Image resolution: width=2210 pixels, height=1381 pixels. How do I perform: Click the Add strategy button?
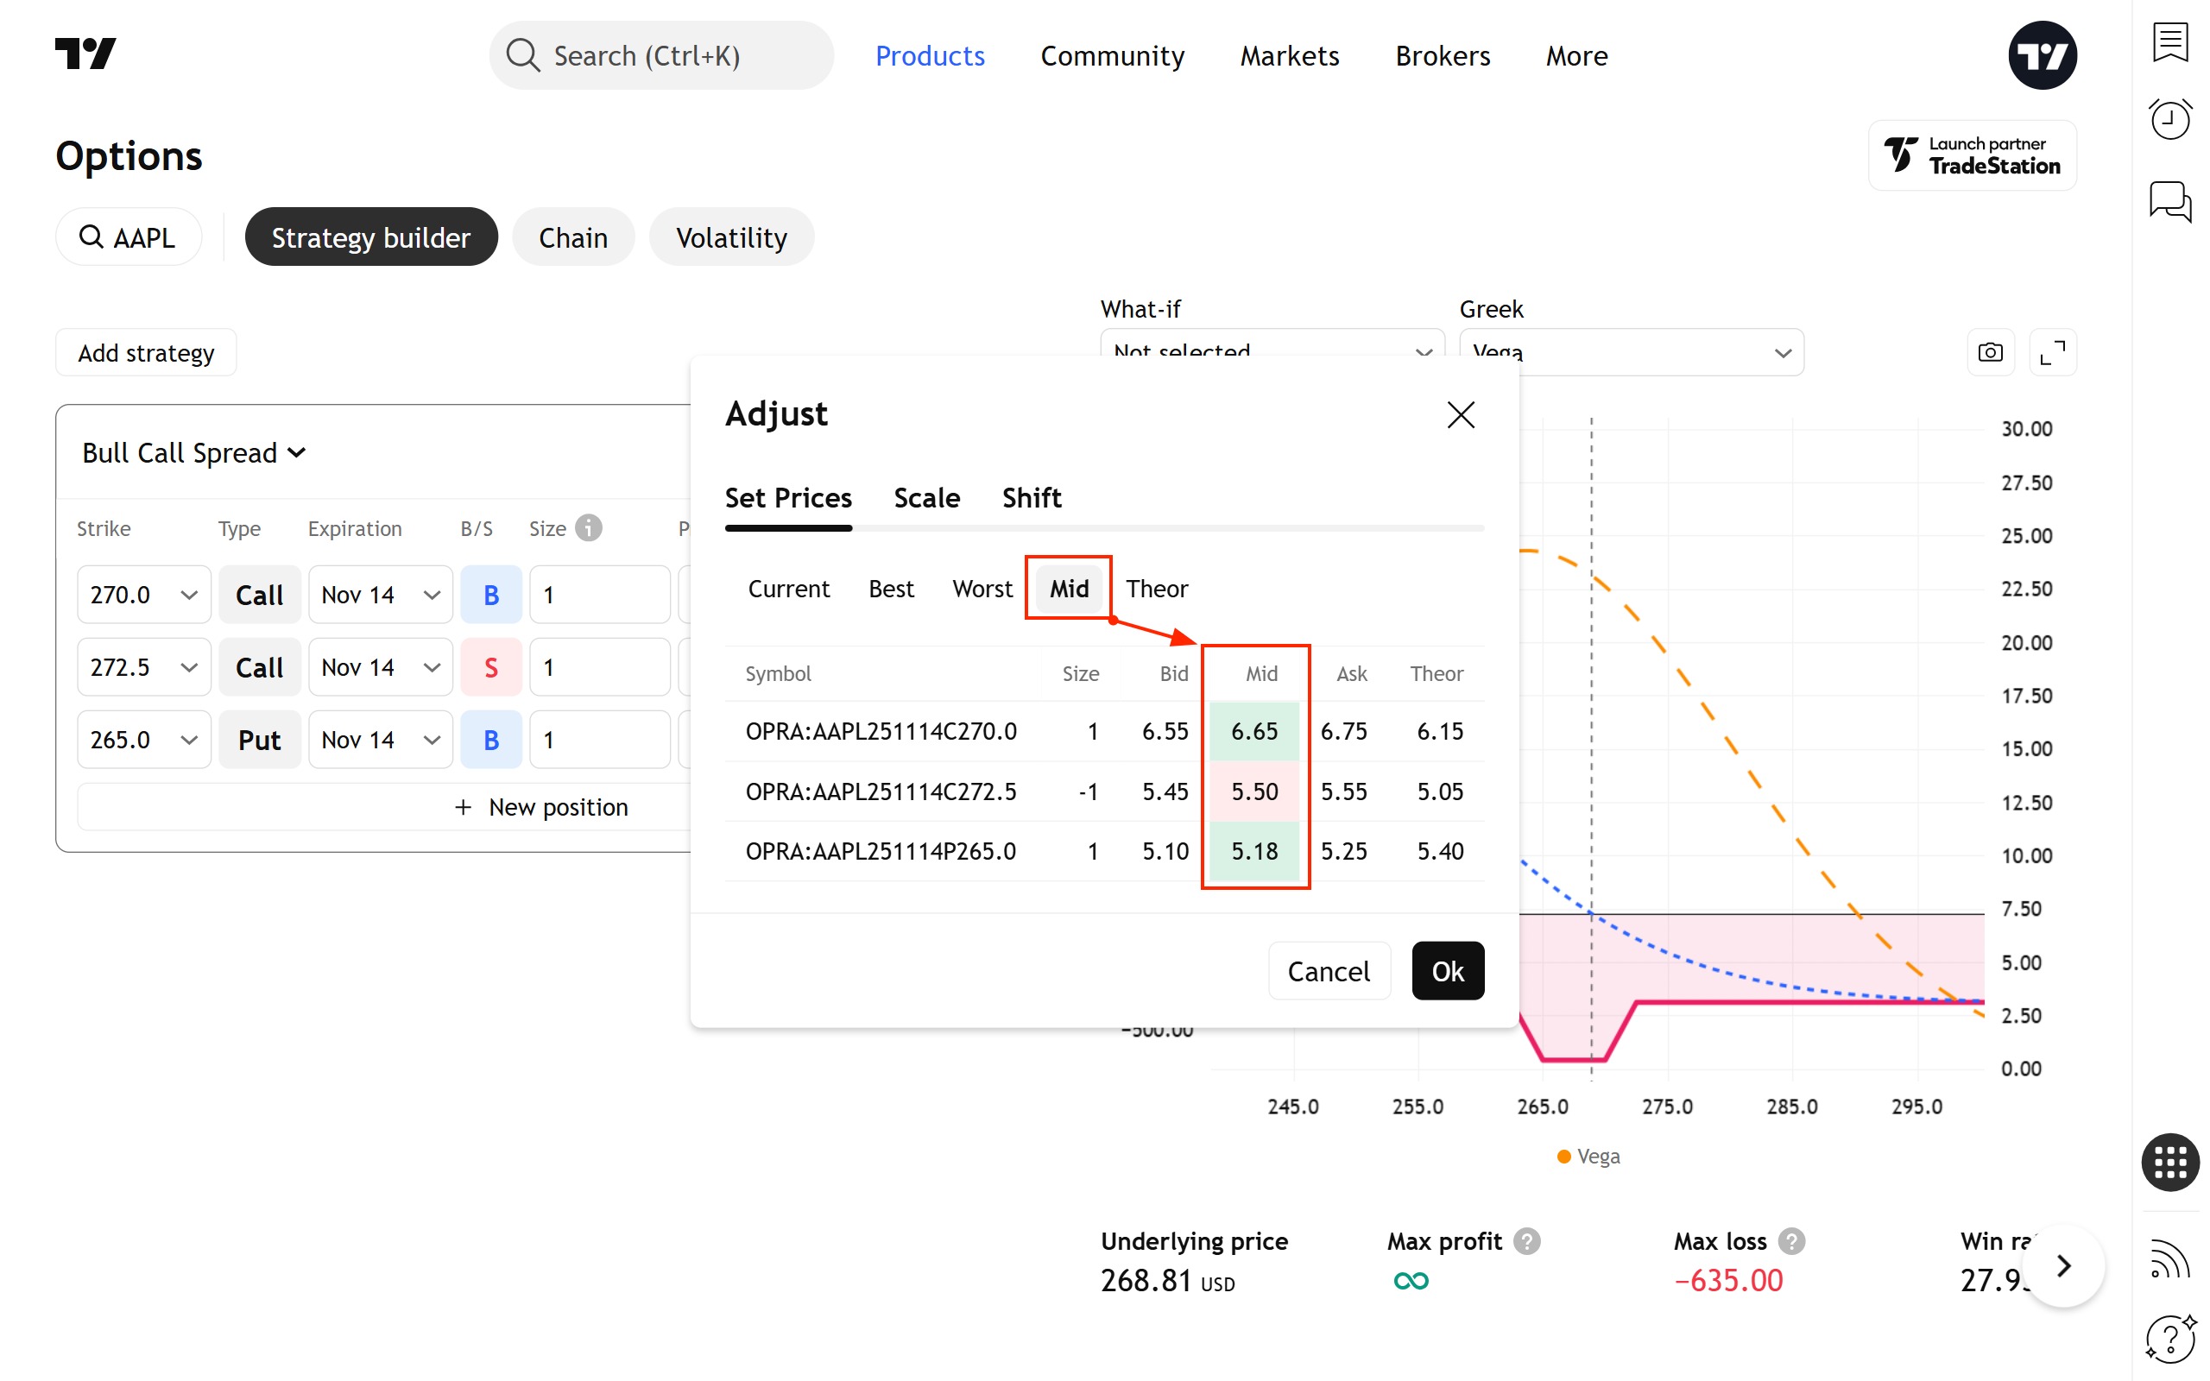[x=146, y=352]
